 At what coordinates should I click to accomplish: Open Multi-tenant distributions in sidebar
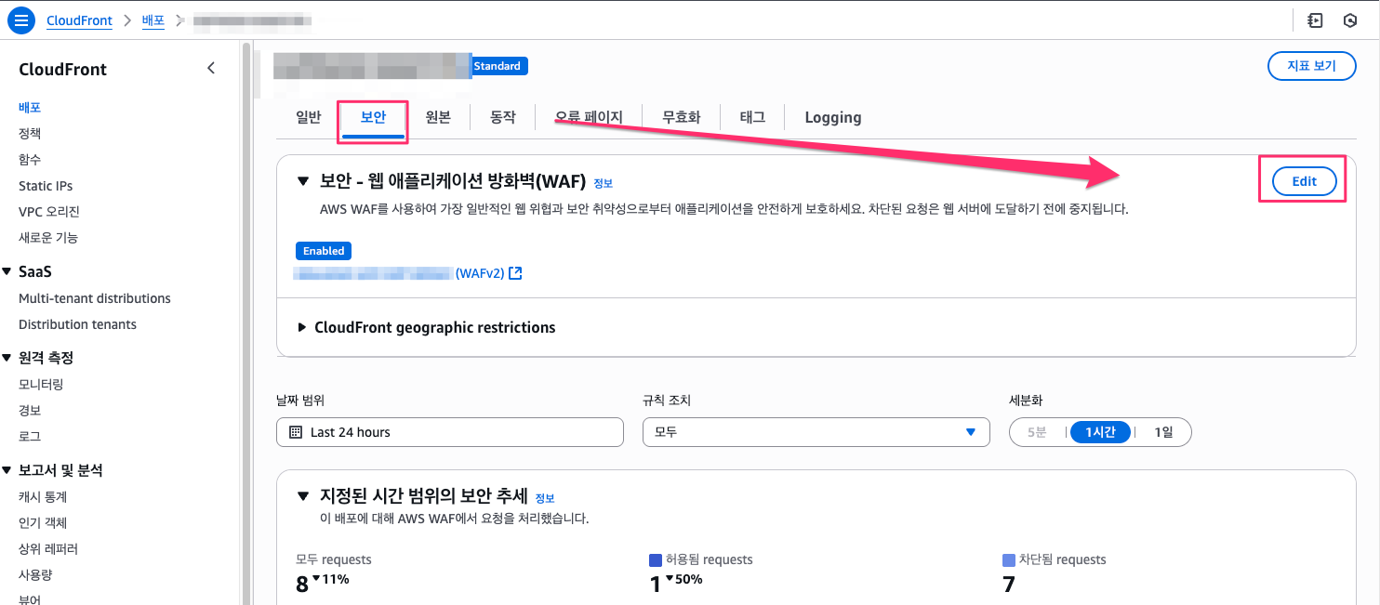tap(95, 298)
